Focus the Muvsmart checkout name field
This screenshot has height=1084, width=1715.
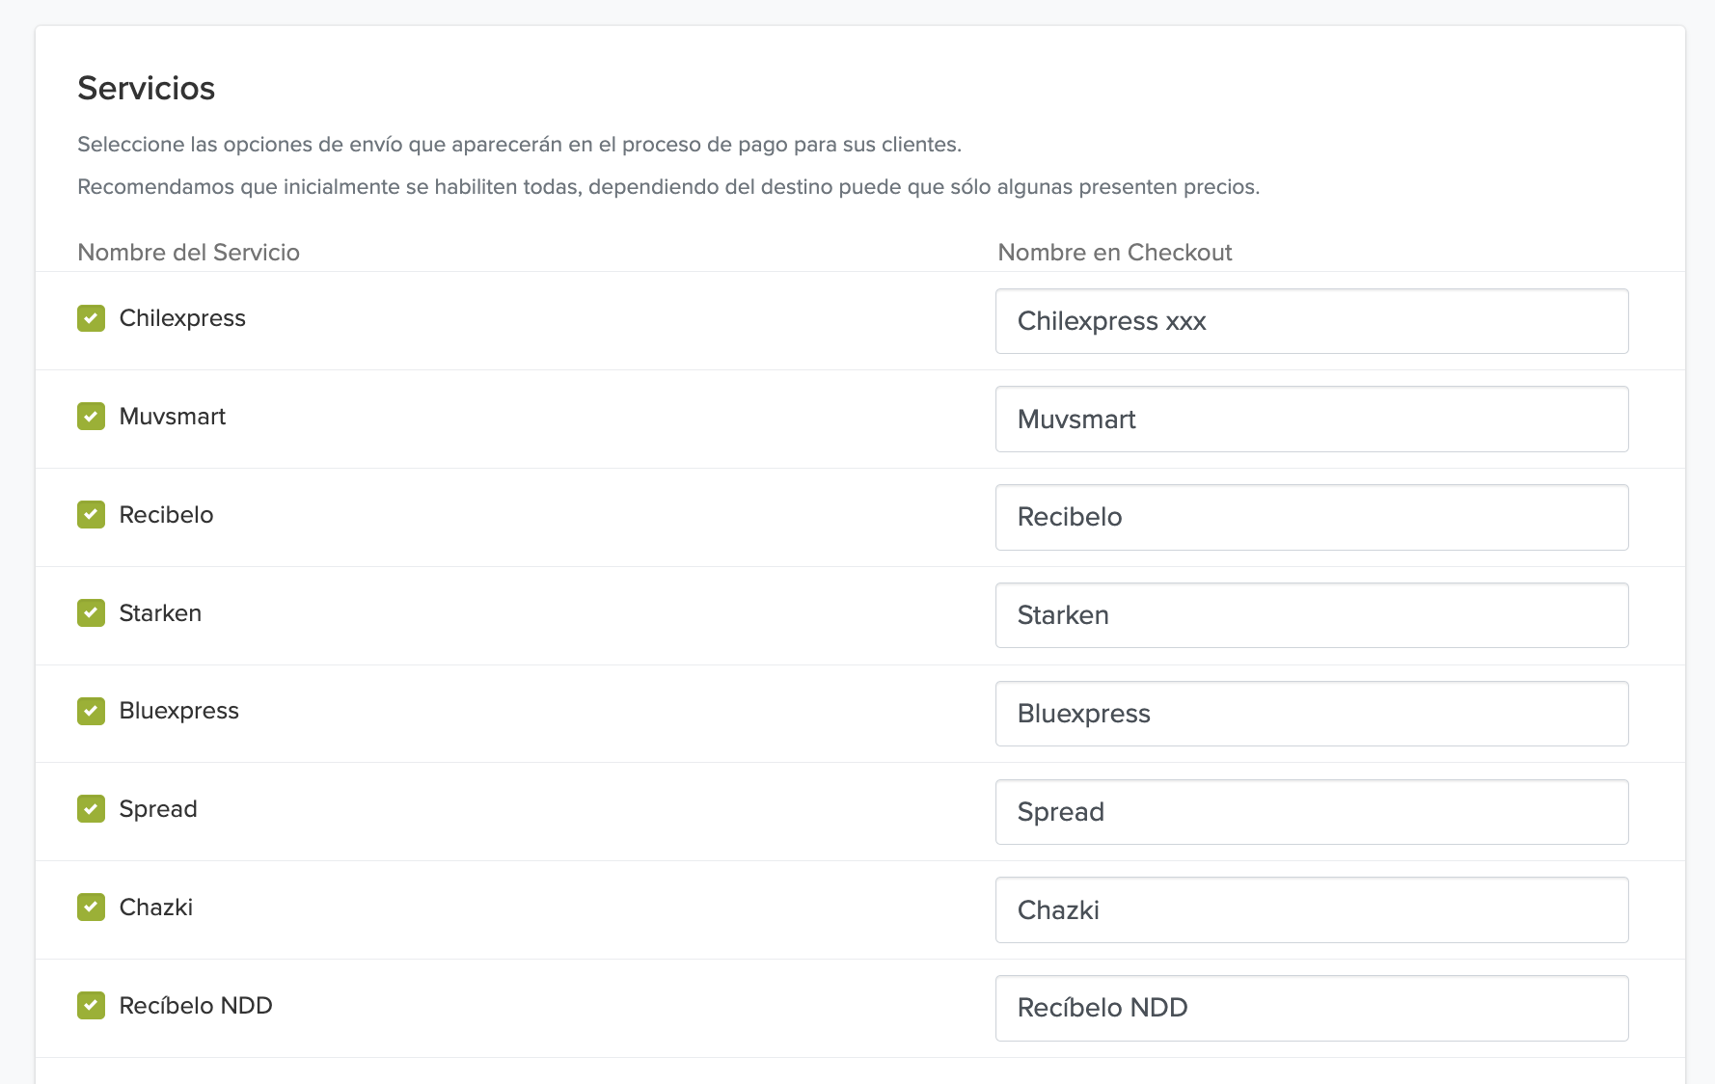click(1312, 420)
